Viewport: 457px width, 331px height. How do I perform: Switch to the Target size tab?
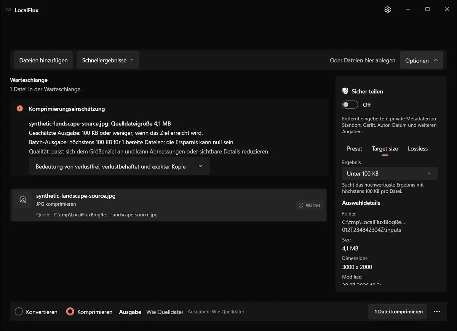click(385, 149)
